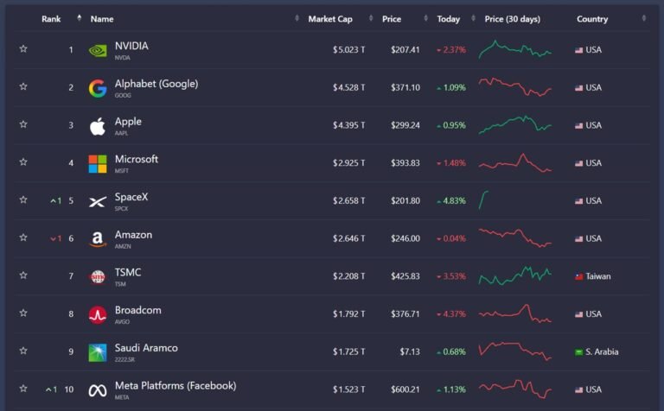Click the Broadcom red logo
This screenshot has height=411, width=664.
pyautogui.click(x=98, y=315)
